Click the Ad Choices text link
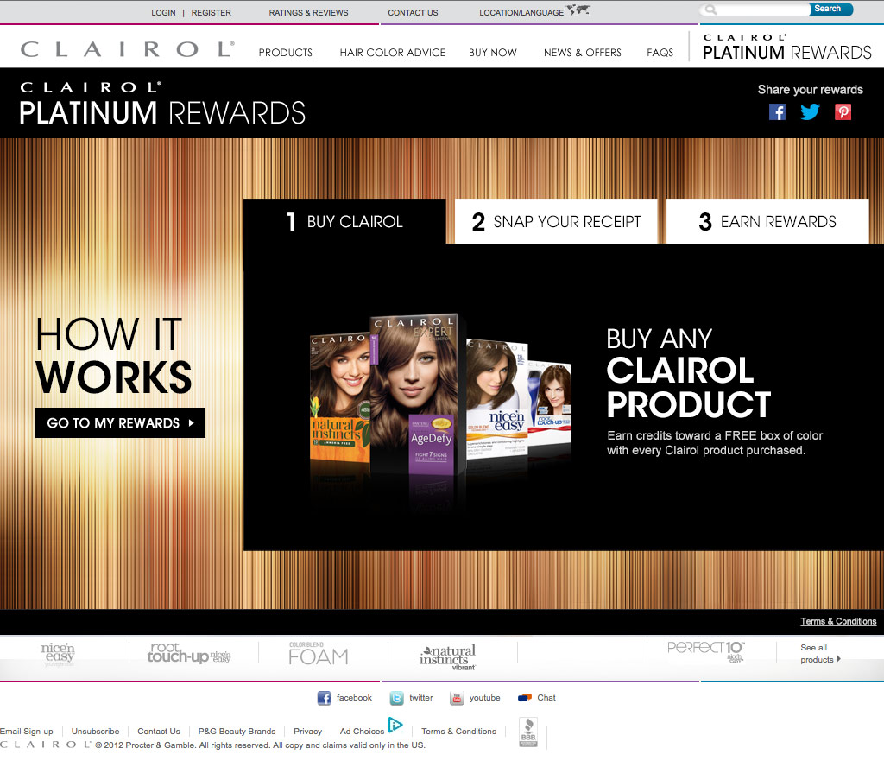The width and height of the screenshot is (884, 761). point(362,731)
